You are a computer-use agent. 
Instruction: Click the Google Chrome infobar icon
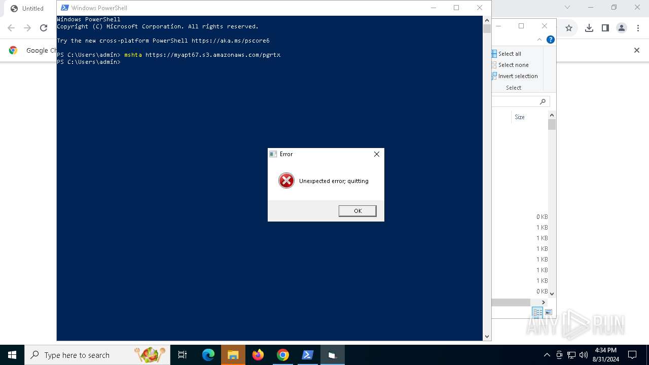(x=13, y=50)
